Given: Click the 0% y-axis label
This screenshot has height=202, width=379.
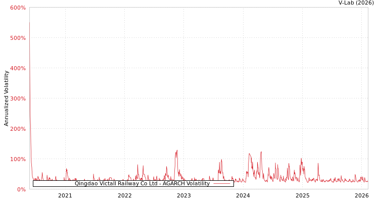Looking at the screenshot, I should pyautogui.click(x=21, y=189).
